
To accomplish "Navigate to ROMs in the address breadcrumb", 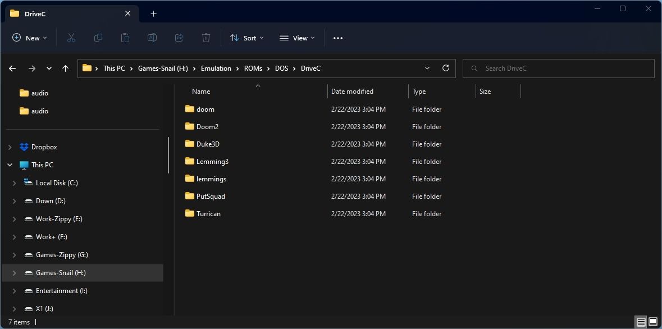I will click(x=253, y=68).
